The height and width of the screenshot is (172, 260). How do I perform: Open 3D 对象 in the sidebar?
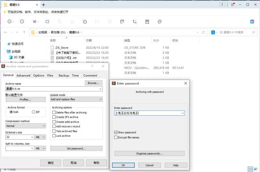[x=17, y=57]
